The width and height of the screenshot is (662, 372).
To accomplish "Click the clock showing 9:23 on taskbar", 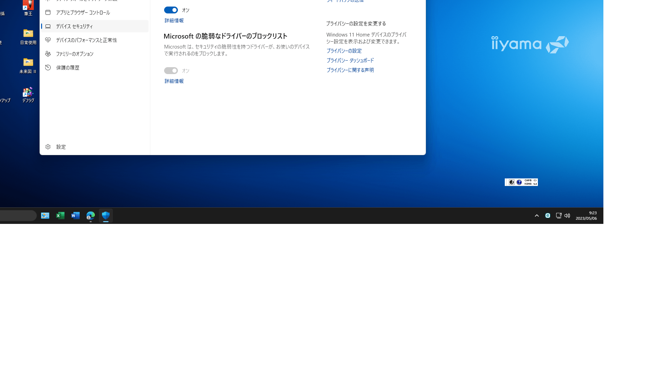I will [586, 216].
